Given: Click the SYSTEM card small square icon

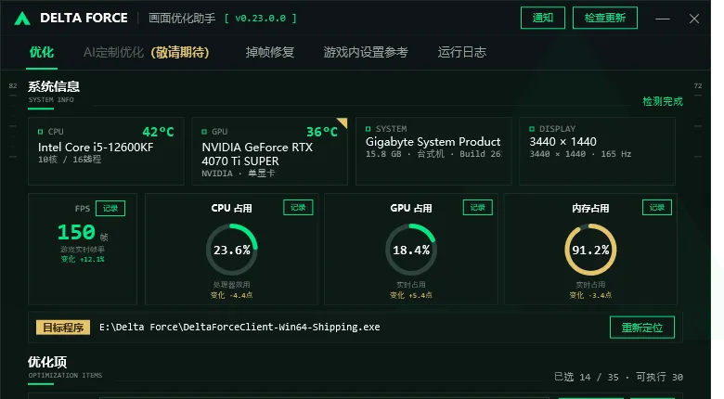Looking at the screenshot, I should [x=368, y=129].
